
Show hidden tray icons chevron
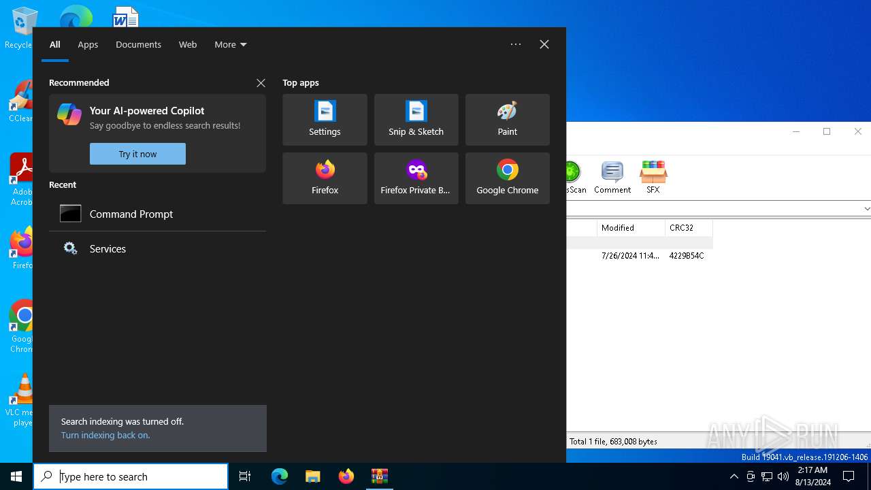tap(734, 476)
